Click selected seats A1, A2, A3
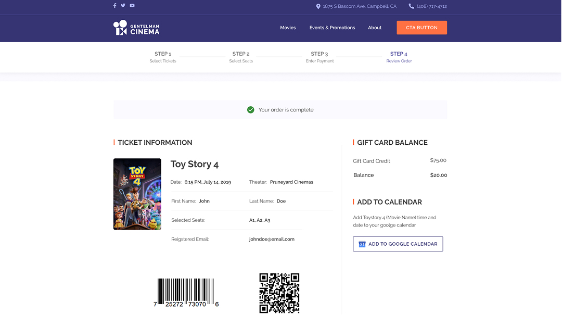The height and width of the screenshot is (315, 562). (x=260, y=220)
